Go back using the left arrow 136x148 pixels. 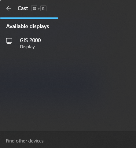(9, 8)
